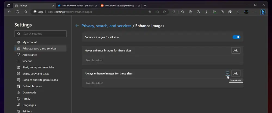The height and width of the screenshot is (113, 272).
Task: Show browsing History from the toolbar
Action: (x=199, y=12)
